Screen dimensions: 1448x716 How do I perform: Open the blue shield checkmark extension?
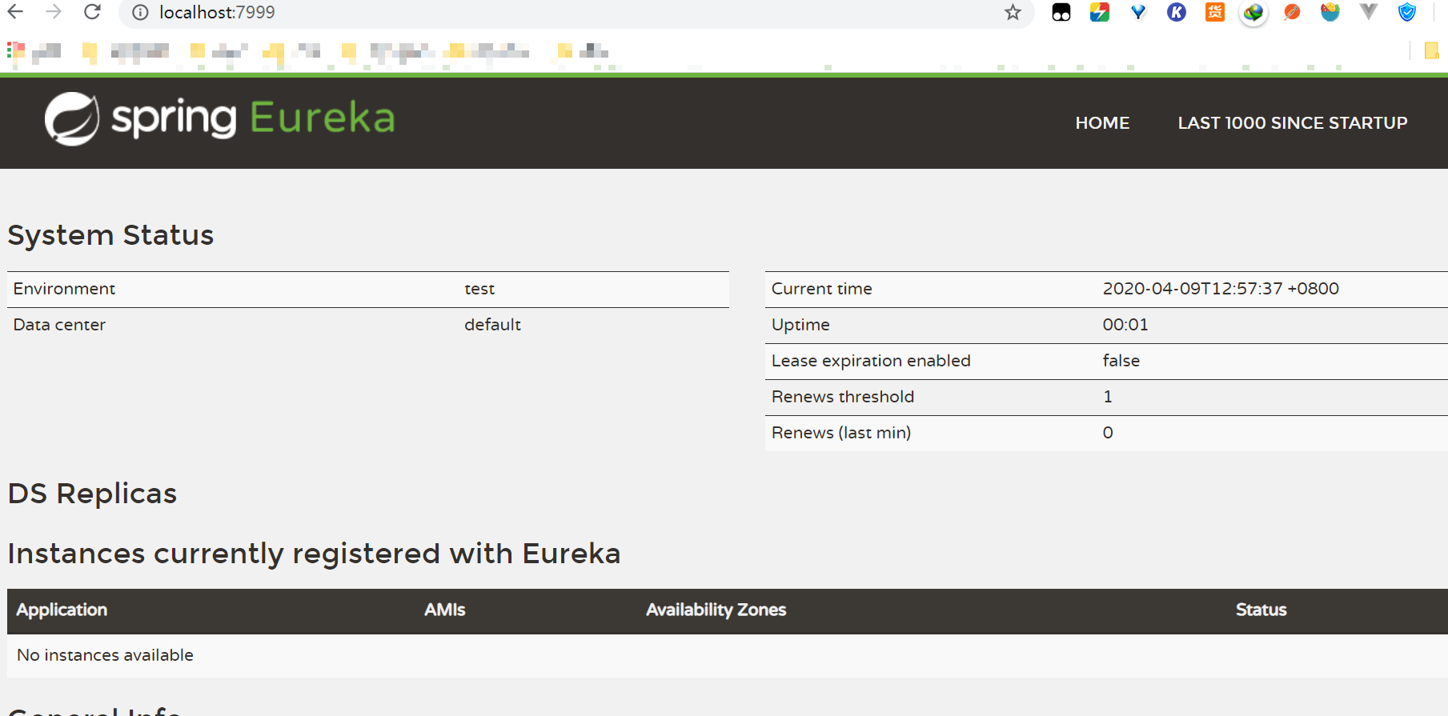pyautogui.click(x=1407, y=12)
